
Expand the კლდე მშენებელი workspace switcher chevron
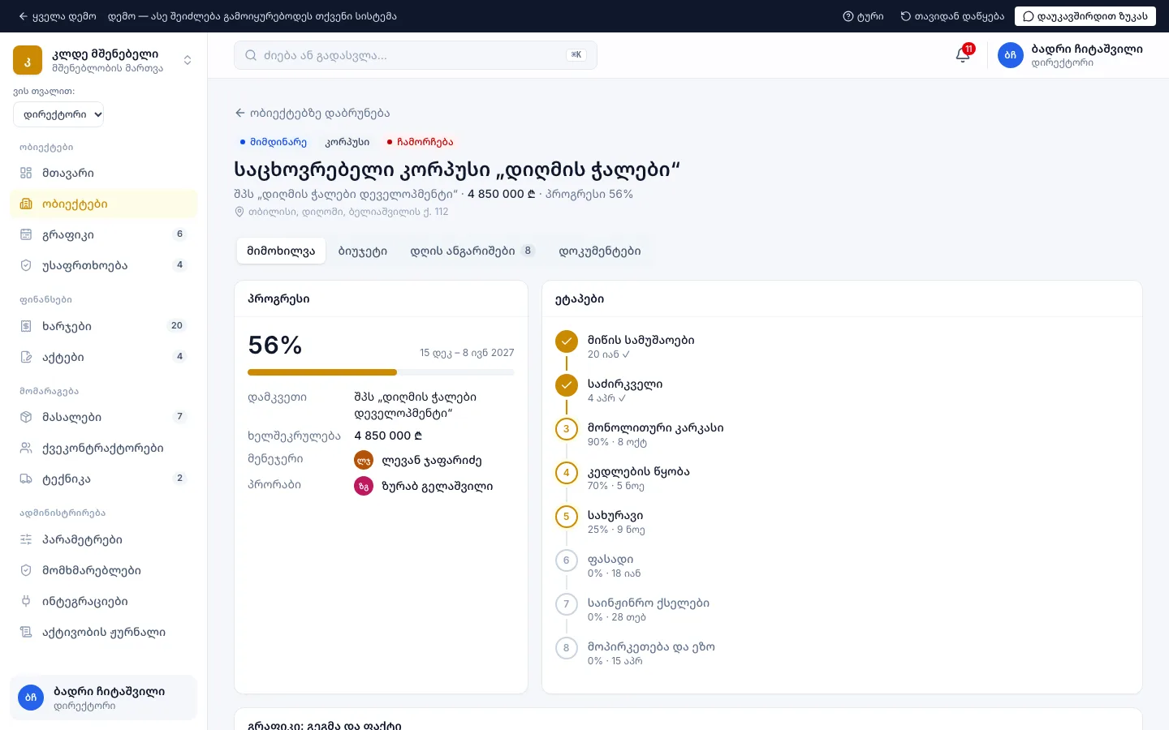[x=188, y=60]
